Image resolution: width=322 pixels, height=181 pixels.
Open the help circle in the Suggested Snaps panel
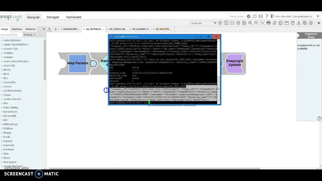pos(319,118)
